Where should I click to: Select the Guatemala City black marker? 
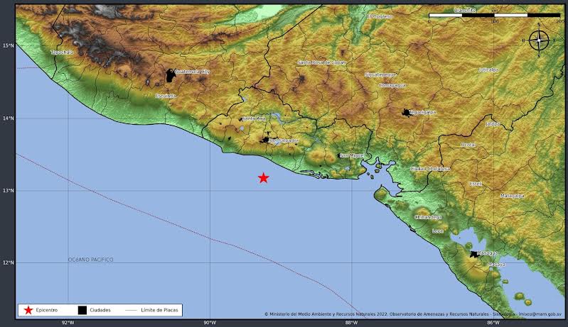click(x=170, y=75)
